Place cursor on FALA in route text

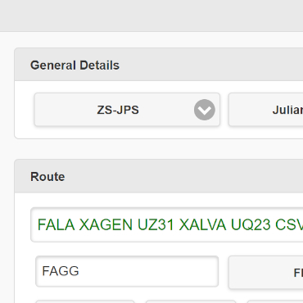click(x=56, y=225)
